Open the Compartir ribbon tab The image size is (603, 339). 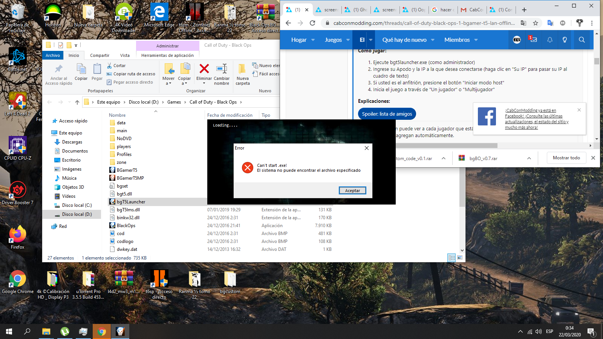pyautogui.click(x=99, y=55)
